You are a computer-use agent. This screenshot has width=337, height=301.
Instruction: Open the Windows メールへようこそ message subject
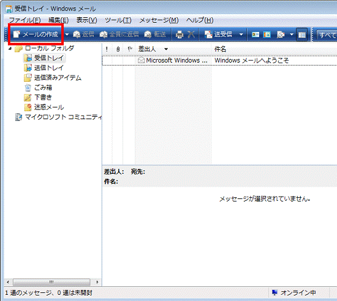click(251, 60)
